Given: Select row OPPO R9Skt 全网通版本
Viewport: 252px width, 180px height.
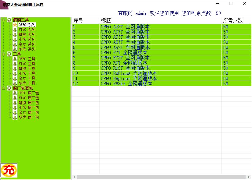Looking at the screenshot, I should 162,83.
